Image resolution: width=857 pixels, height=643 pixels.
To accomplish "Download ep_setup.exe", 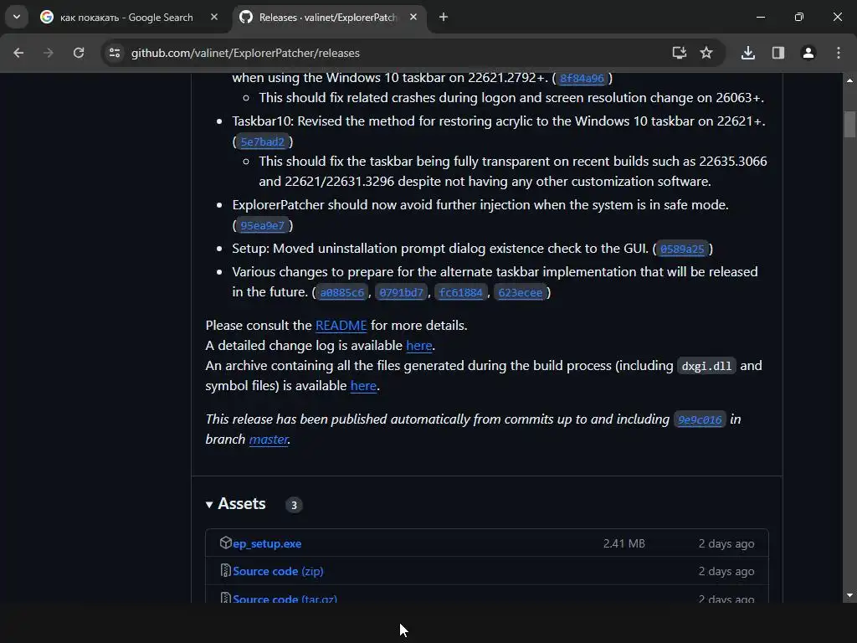I will pos(267,543).
